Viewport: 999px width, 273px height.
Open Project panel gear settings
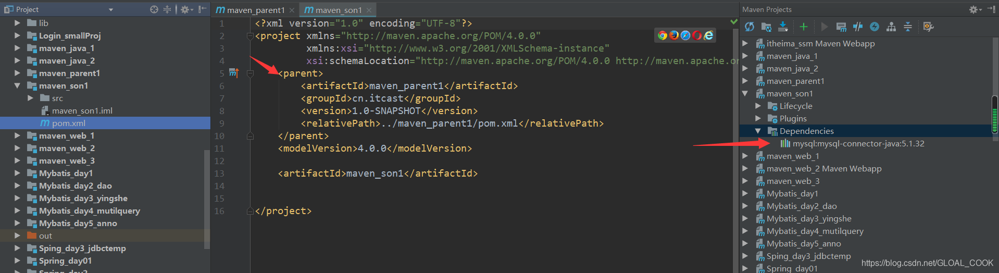pyautogui.click(x=186, y=9)
